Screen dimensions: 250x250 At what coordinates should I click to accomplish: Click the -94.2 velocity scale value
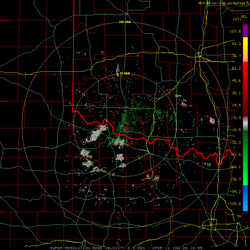[x=235, y=191]
